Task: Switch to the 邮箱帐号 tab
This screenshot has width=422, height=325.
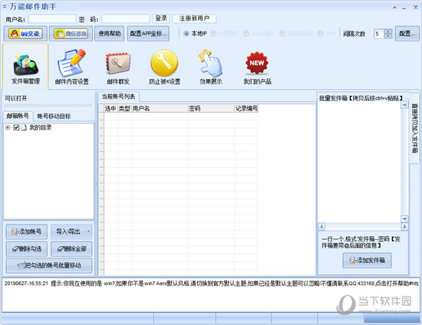Action: point(18,116)
